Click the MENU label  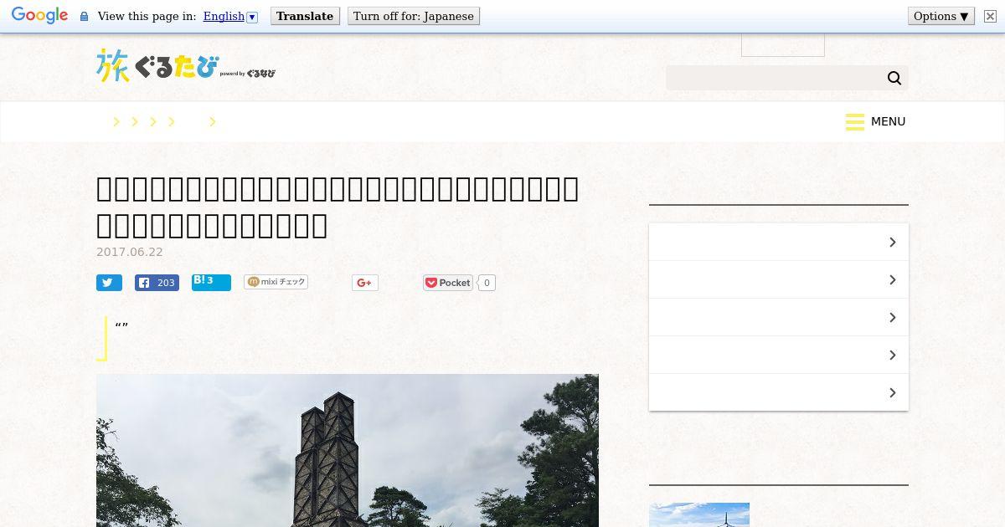[888, 121]
